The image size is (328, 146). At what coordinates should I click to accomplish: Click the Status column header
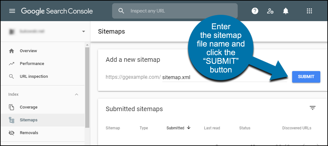point(245,128)
